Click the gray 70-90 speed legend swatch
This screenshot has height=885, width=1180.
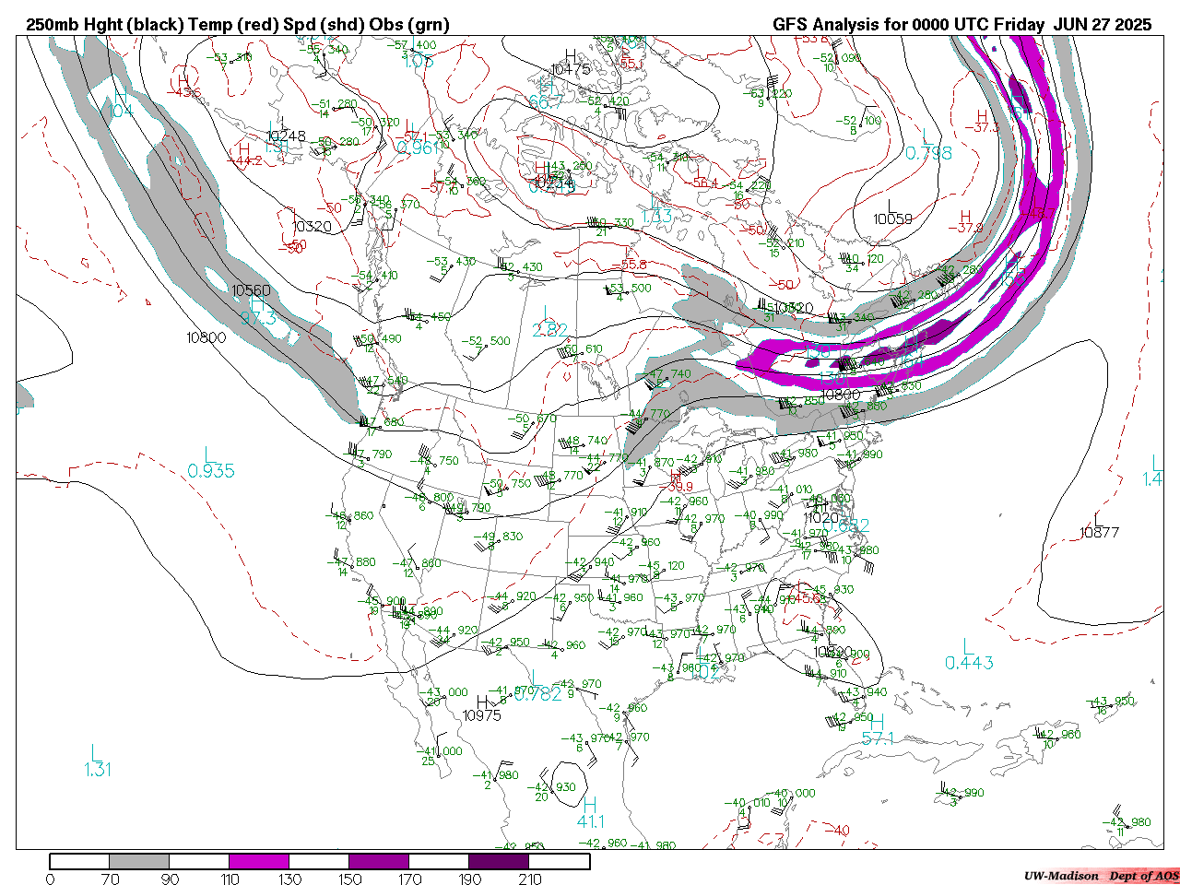click(139, 861)
